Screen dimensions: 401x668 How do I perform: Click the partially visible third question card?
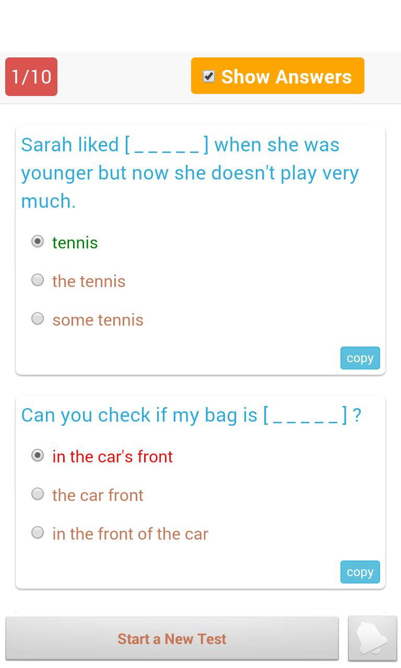click(200, 610)
